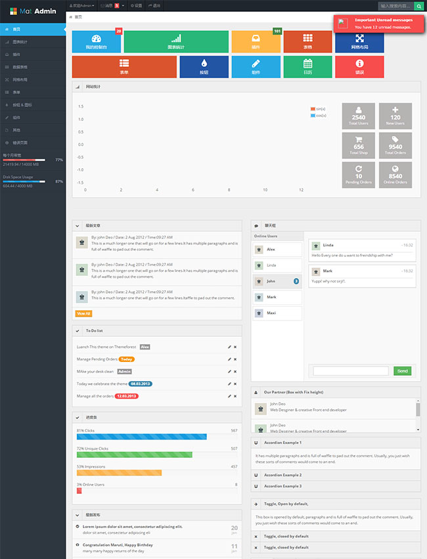Open the red info error tile
This screenshot has height=559, width=427.
click(359, 66)
